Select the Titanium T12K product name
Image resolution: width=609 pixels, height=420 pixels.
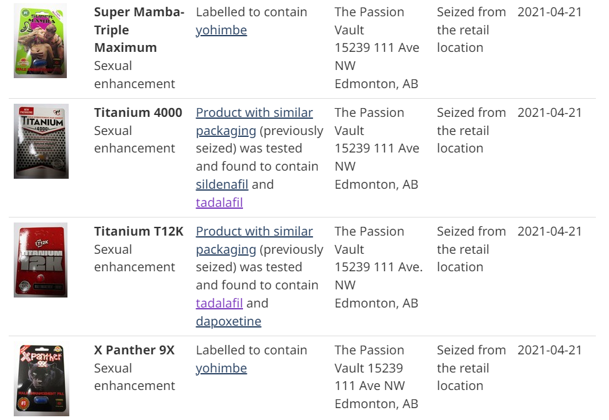tap(139, 232)
